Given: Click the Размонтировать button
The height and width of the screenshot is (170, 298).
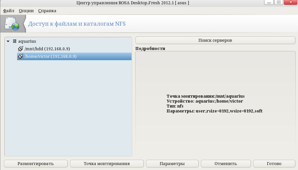Looking at the screenshot, I should pos(36,163).
